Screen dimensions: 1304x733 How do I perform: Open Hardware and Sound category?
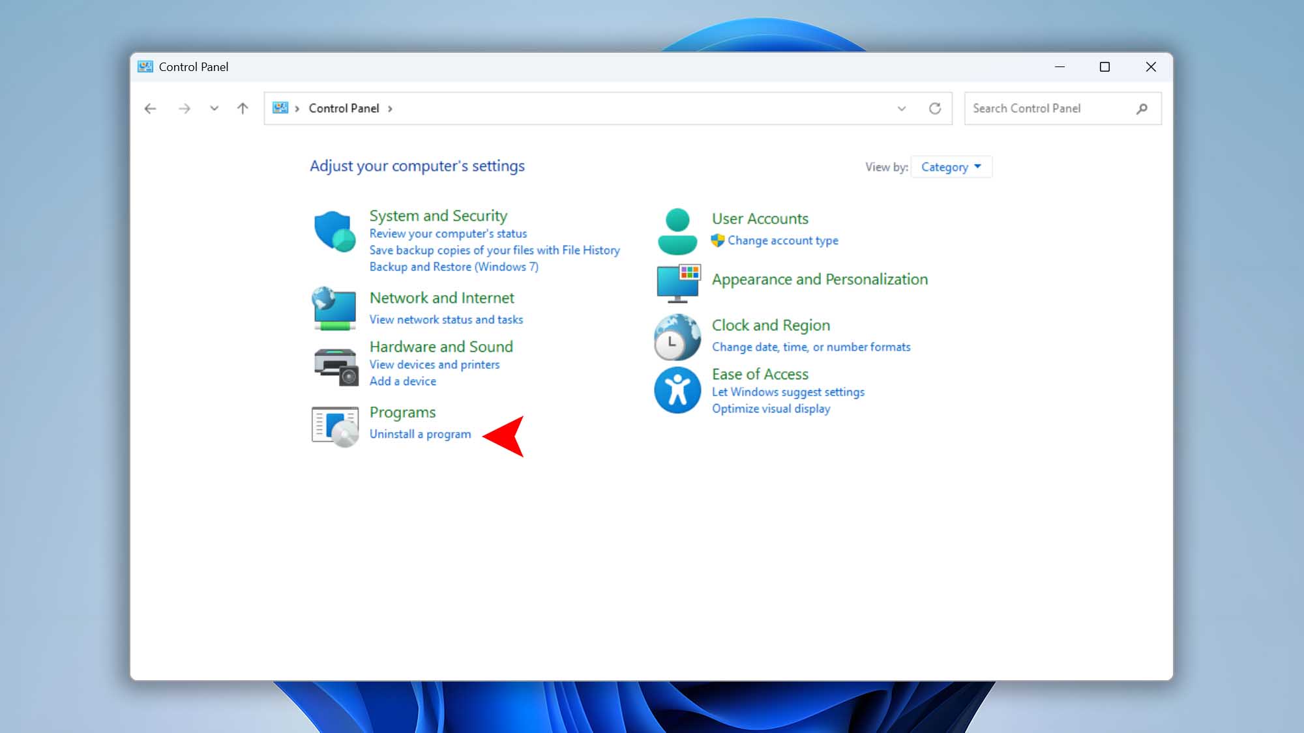tap(441, 347)
